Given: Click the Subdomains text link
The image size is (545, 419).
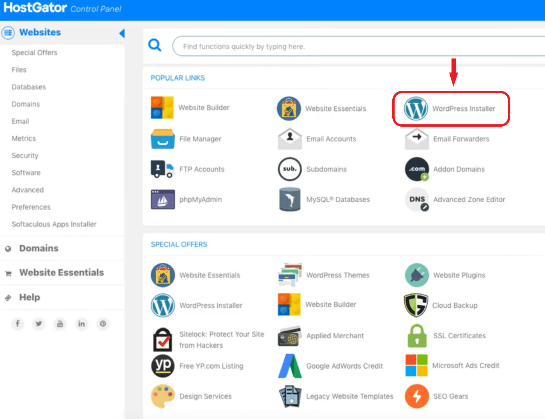Looking at the screenshot, I should 326,169.
